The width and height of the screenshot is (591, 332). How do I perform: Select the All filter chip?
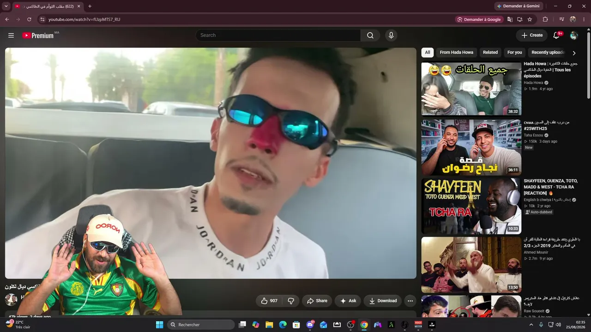pos(428,53)
